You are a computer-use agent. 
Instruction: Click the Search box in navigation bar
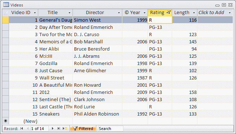tap(110, 129)
